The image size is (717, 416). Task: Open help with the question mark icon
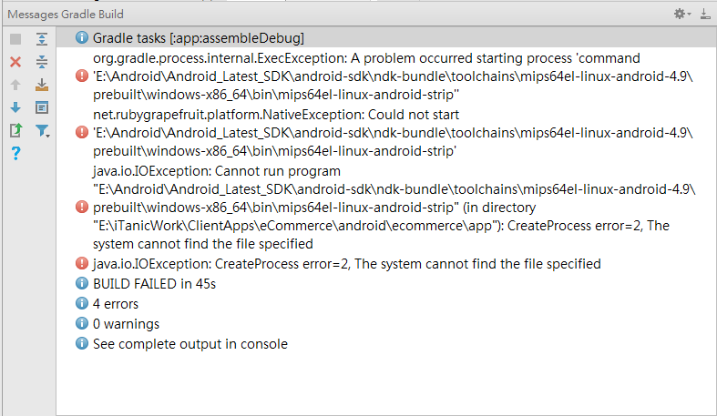tap(15, 153)
